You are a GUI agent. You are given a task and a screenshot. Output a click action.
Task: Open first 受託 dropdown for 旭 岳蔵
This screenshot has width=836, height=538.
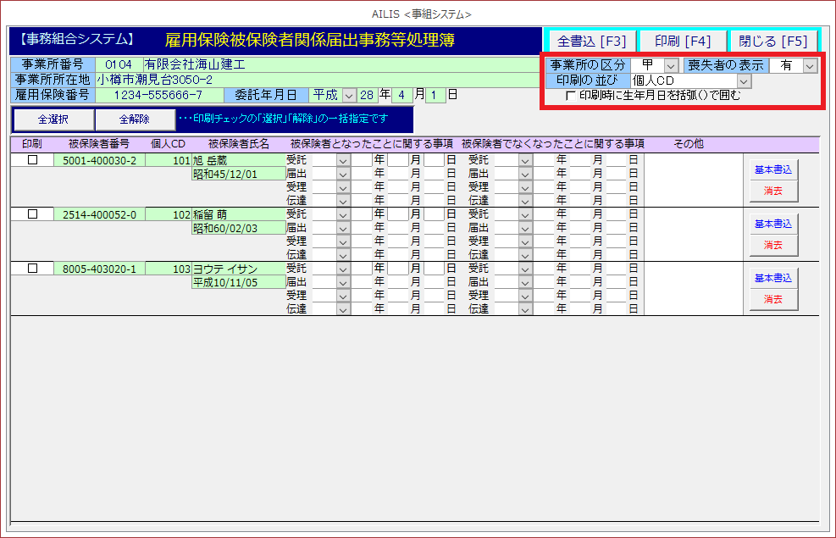click(x=343, y=160)
